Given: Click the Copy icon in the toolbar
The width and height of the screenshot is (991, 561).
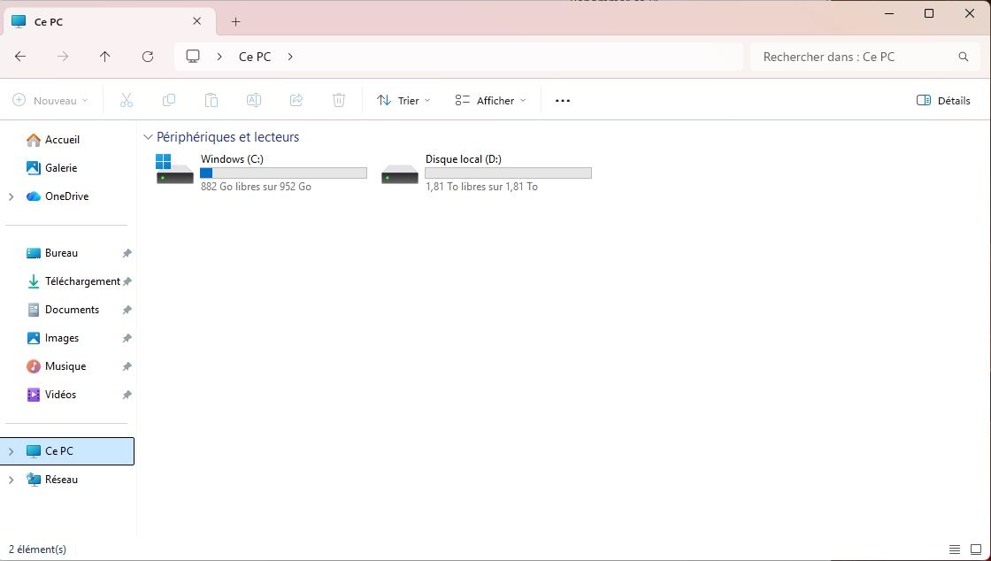Looking at the screenshot, I should pyautogui.click(x=169, y=101).
